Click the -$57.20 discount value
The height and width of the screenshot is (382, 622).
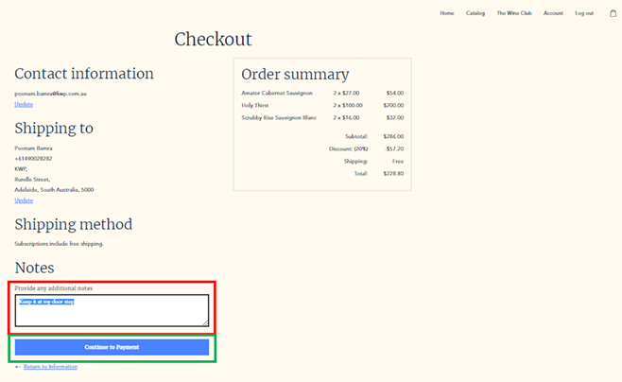[x=394, y=148]
